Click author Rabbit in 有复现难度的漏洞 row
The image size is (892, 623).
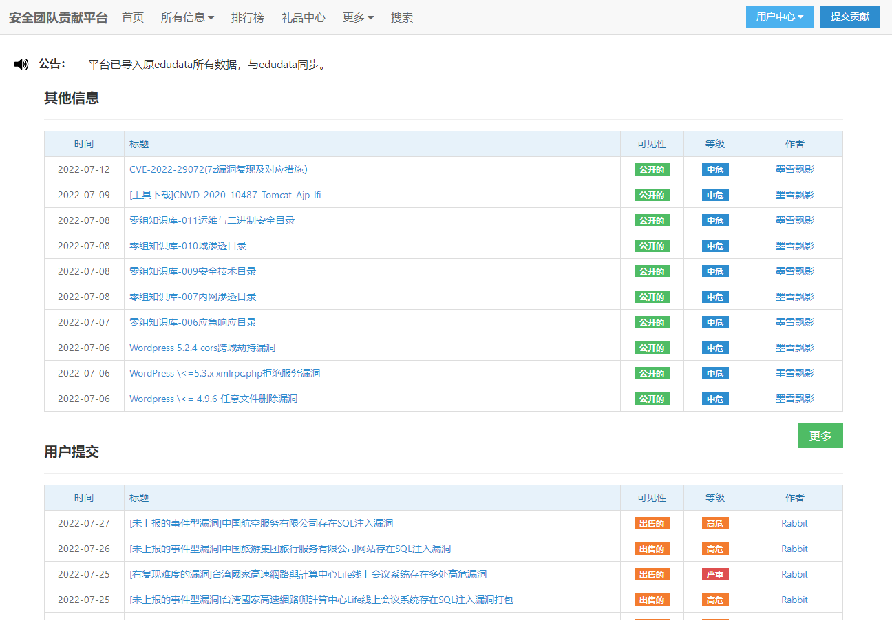[794, 574]
